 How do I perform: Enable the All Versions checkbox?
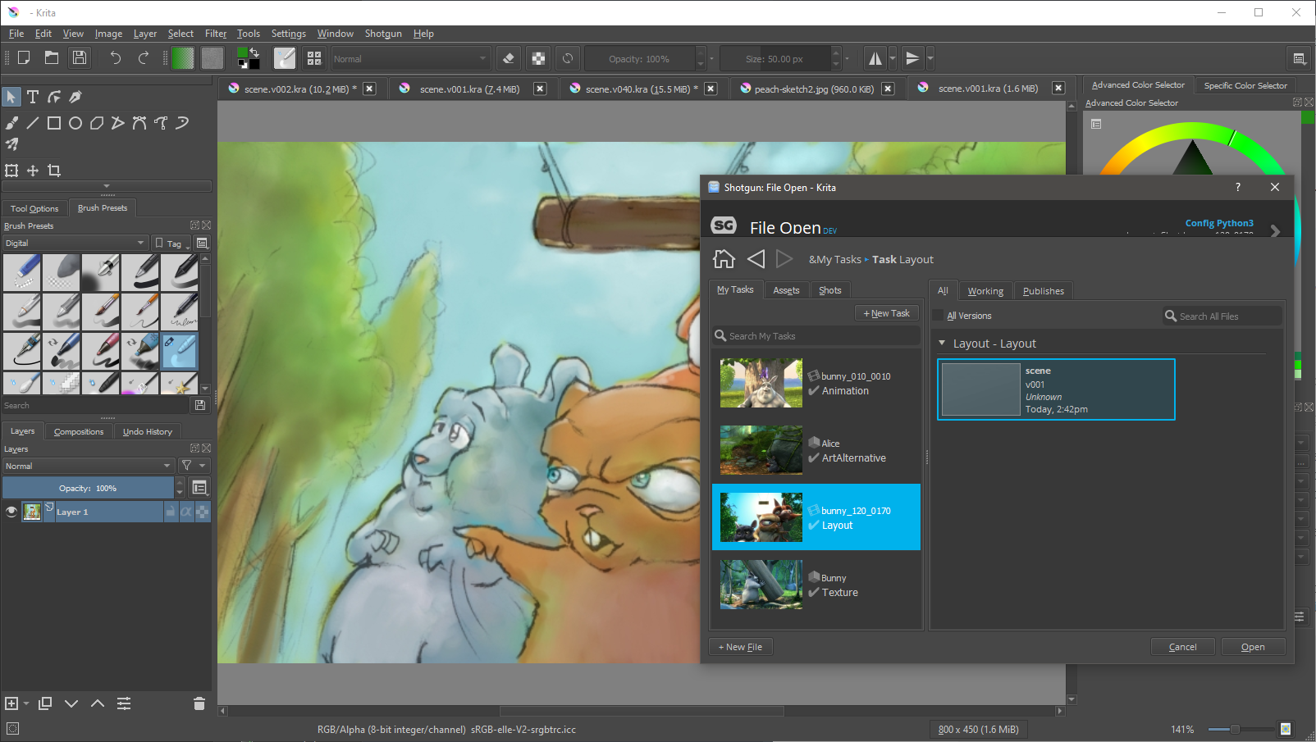[939, 316]
